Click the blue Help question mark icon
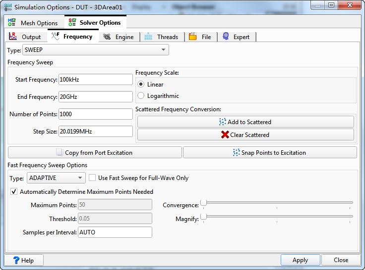365x270 pixels. click(x=16, y=260)
